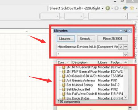The height and width of the screenshot is (110, 138).
Task: Minimize the application window
Action: coord(115,1)
